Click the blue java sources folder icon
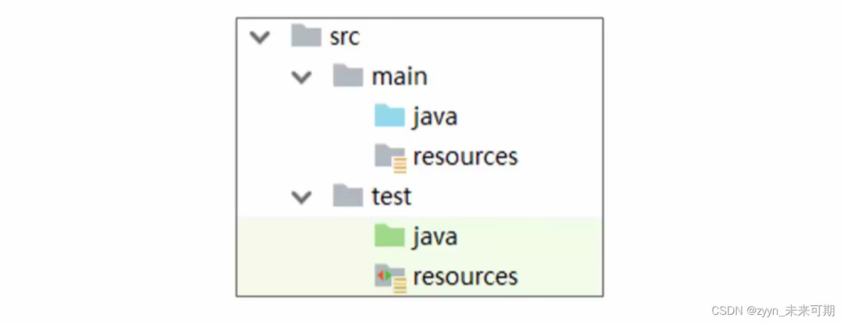This screenshot has width=844, height=323. coord(390,116)
